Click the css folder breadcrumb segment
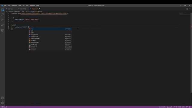 pos(27,12)
